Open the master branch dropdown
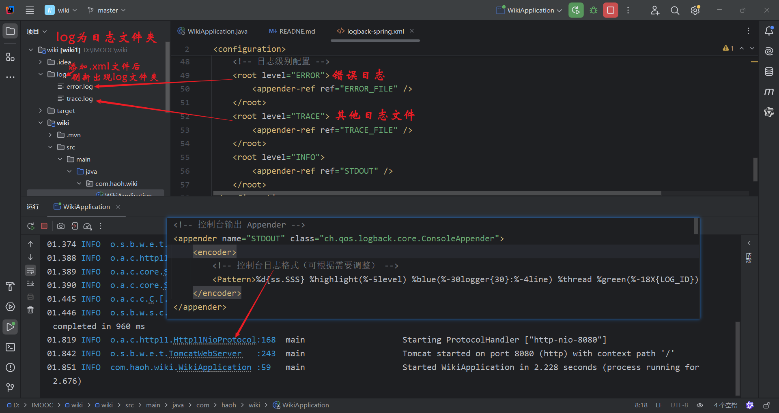The width and height of the screenshot is (779, 413). [107, 10]
